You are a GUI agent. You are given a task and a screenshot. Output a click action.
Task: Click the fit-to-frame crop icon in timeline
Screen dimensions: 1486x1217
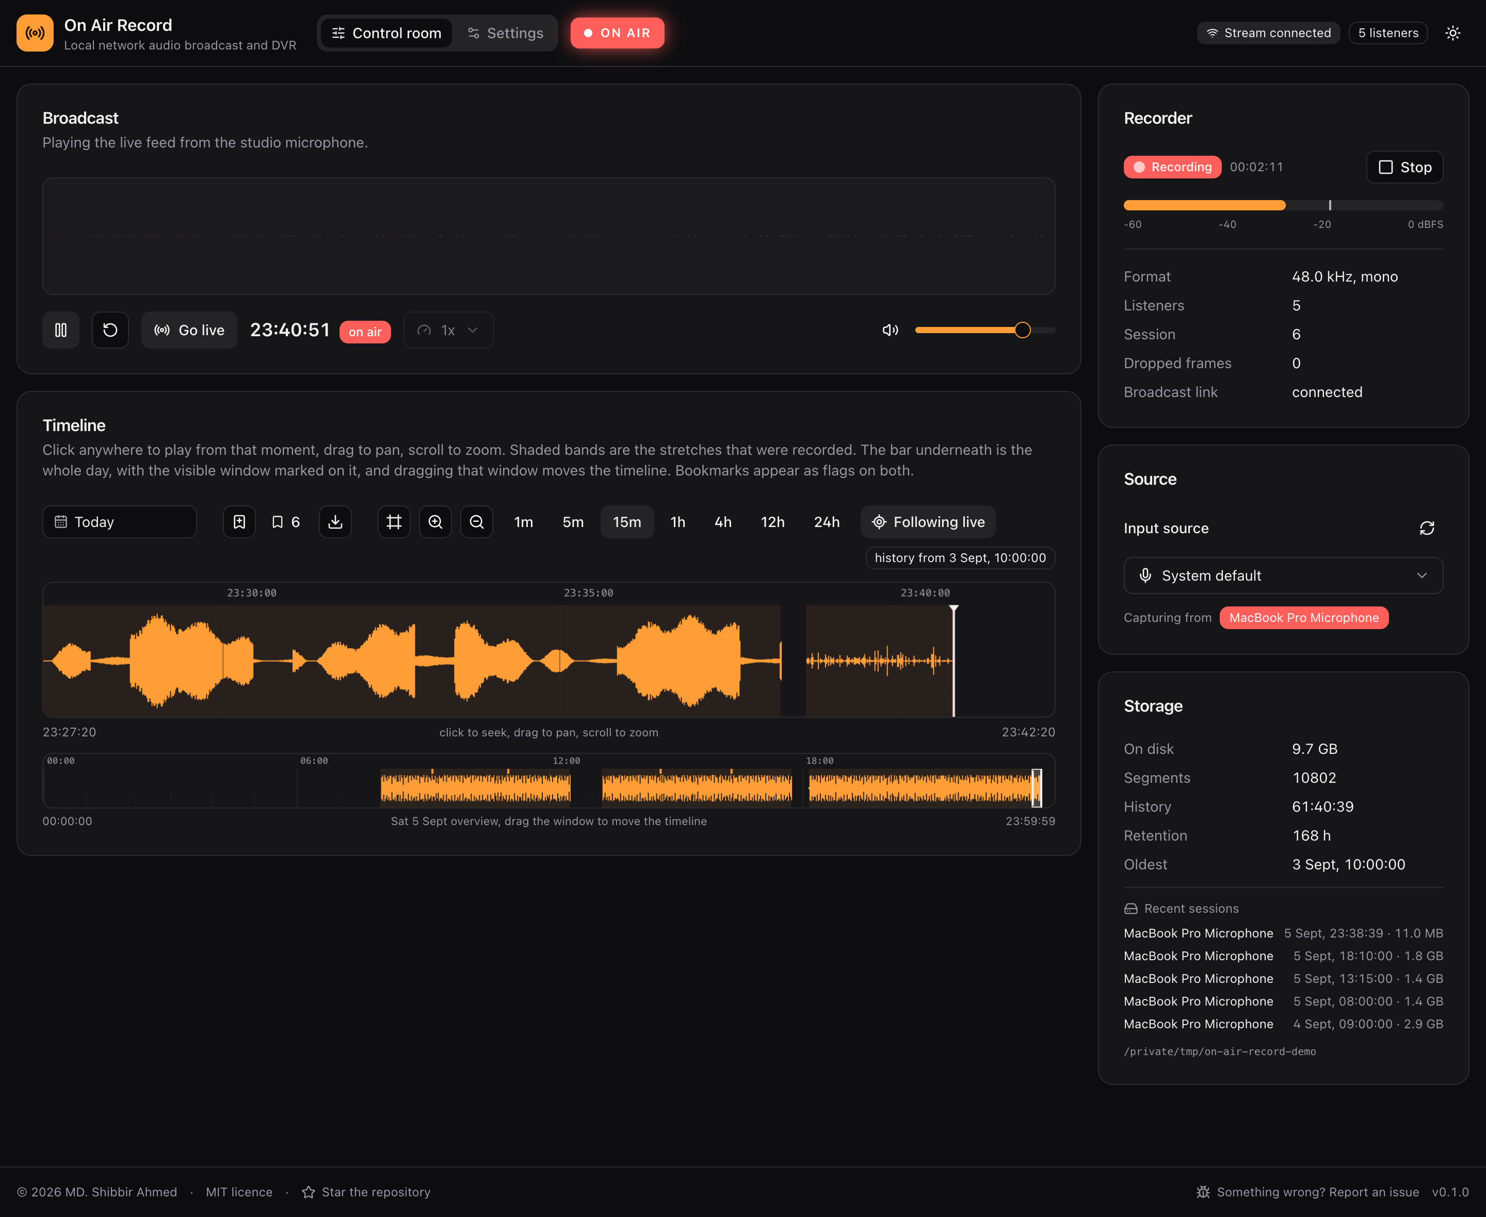coord(394,522)
